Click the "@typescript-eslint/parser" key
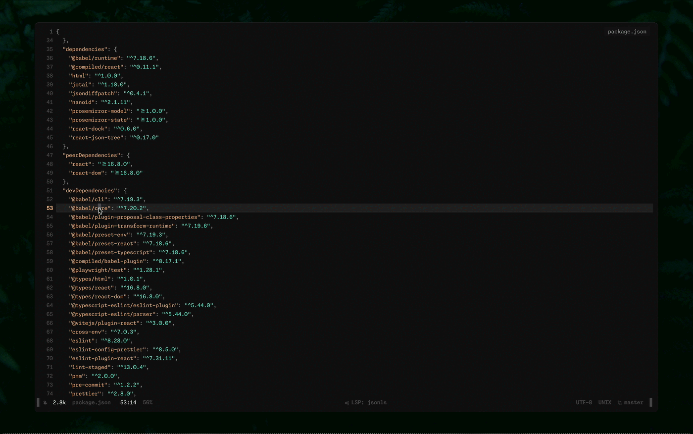Viewport: 693px width, 434px height. click(113, 315)
